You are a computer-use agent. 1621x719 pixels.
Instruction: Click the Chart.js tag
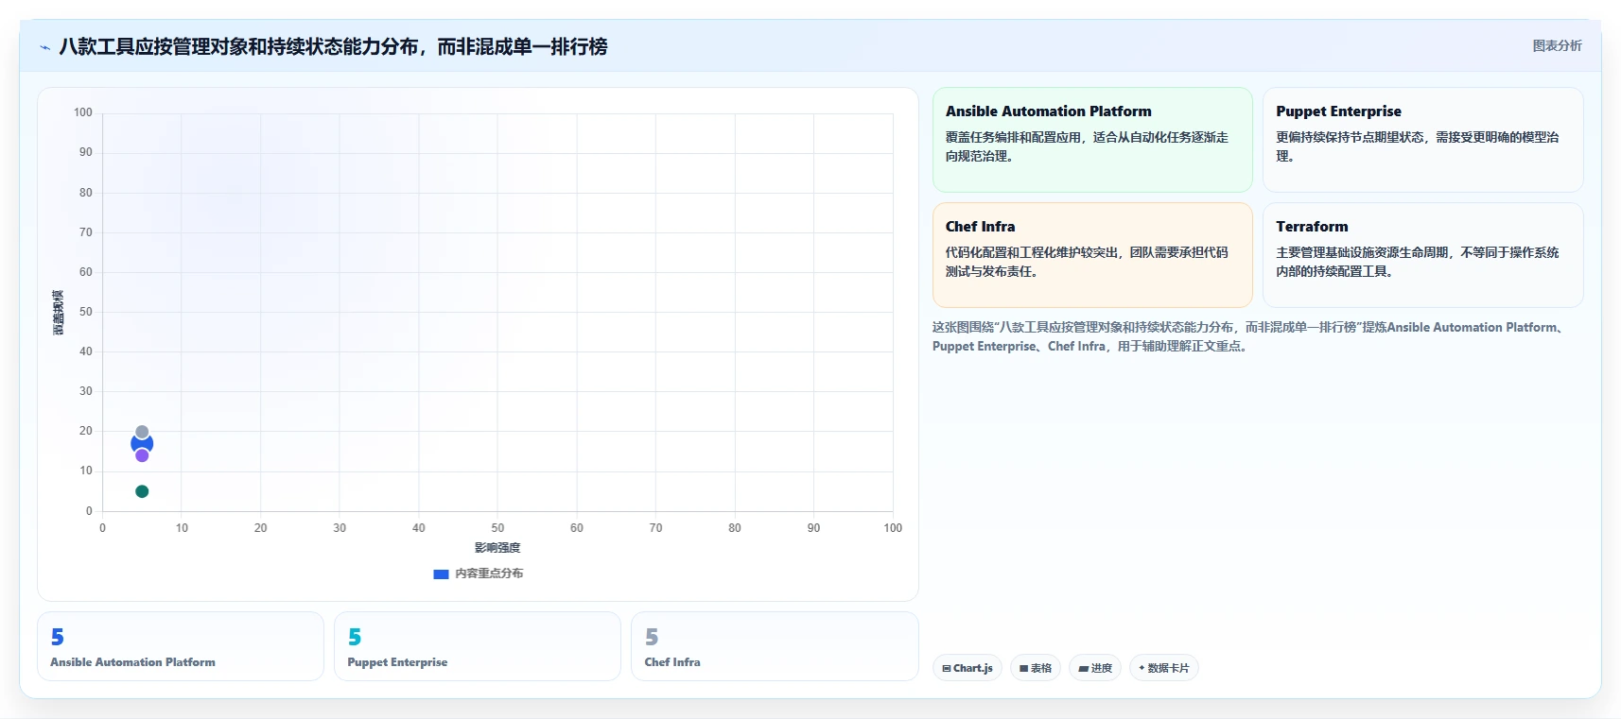(x=967, y=668)
